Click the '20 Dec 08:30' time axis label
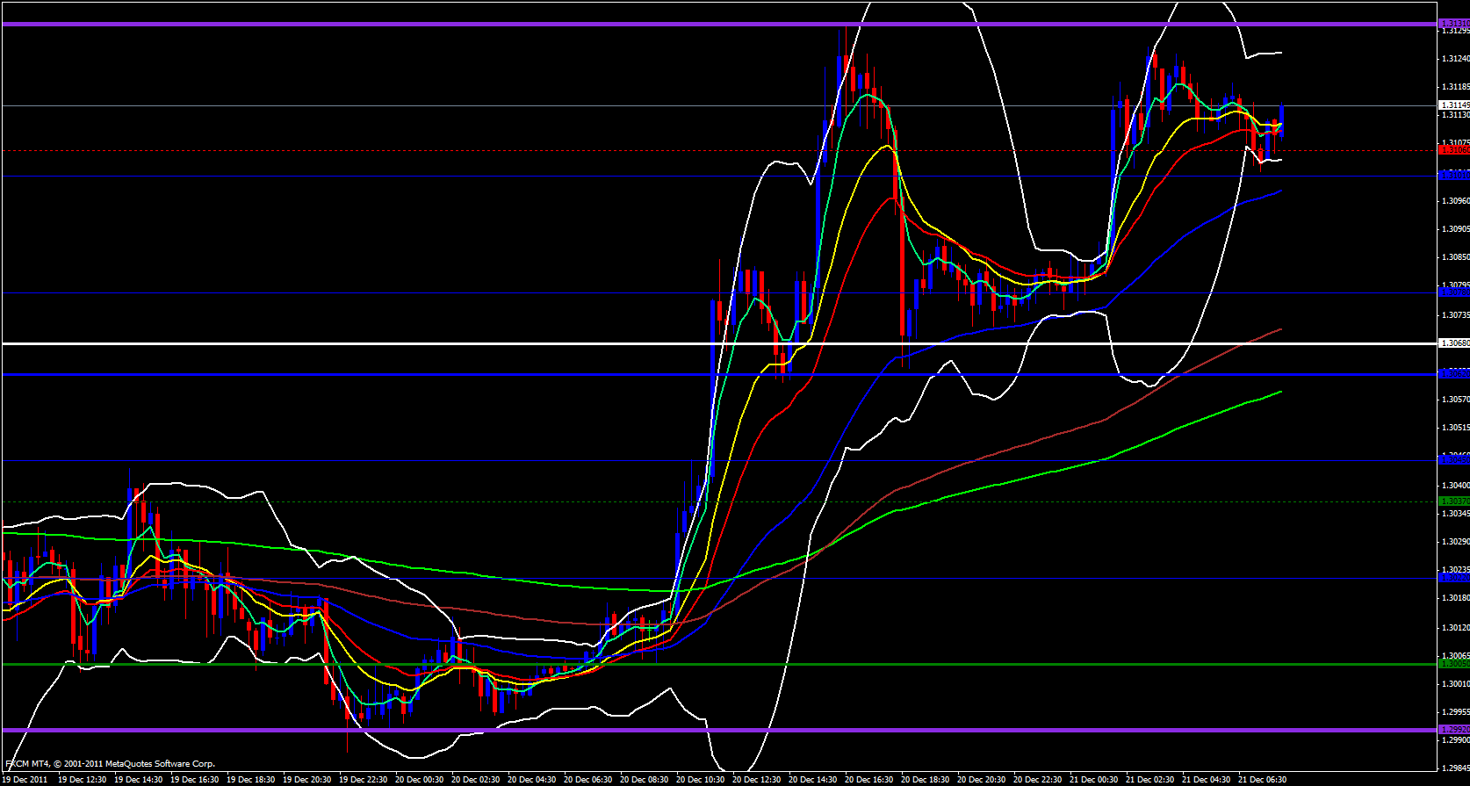 click(x=644, y=780)
